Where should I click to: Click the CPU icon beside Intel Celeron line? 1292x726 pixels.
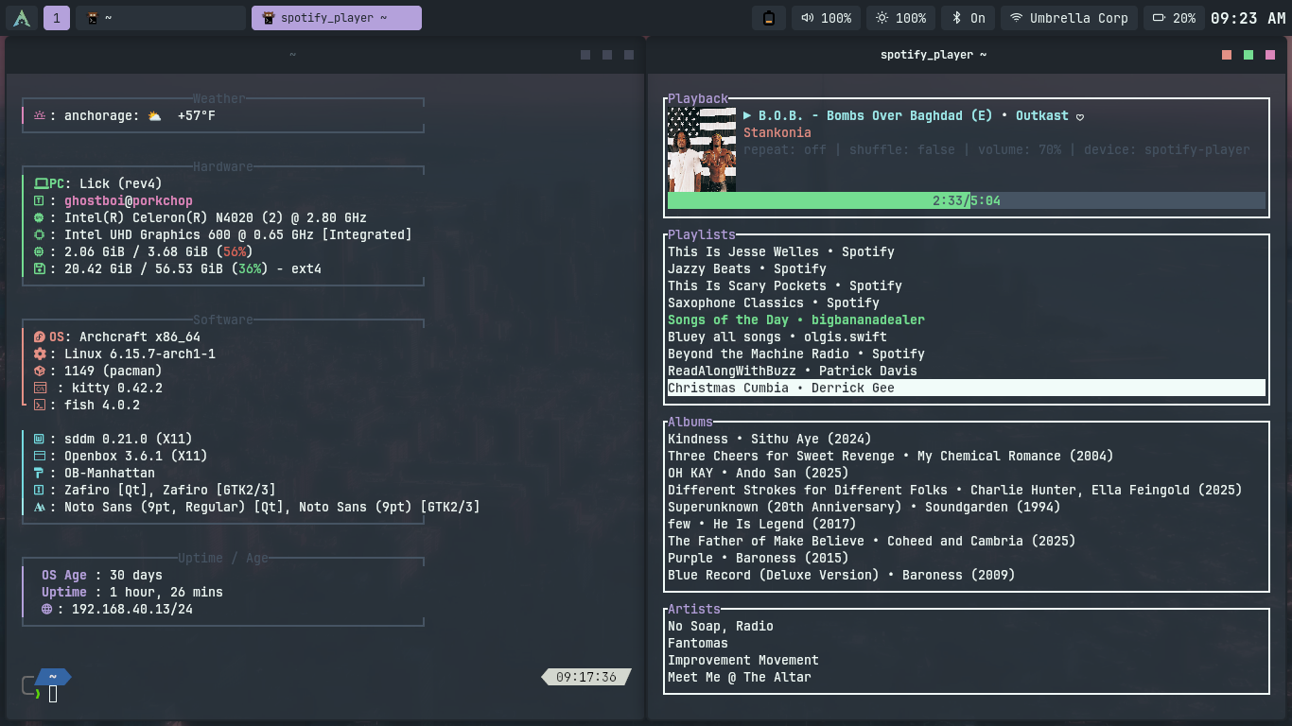[40, 217]
